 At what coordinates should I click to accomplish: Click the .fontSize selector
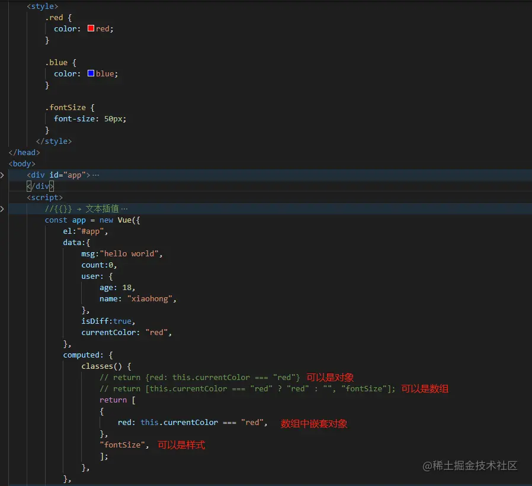(x=66, y=107)
